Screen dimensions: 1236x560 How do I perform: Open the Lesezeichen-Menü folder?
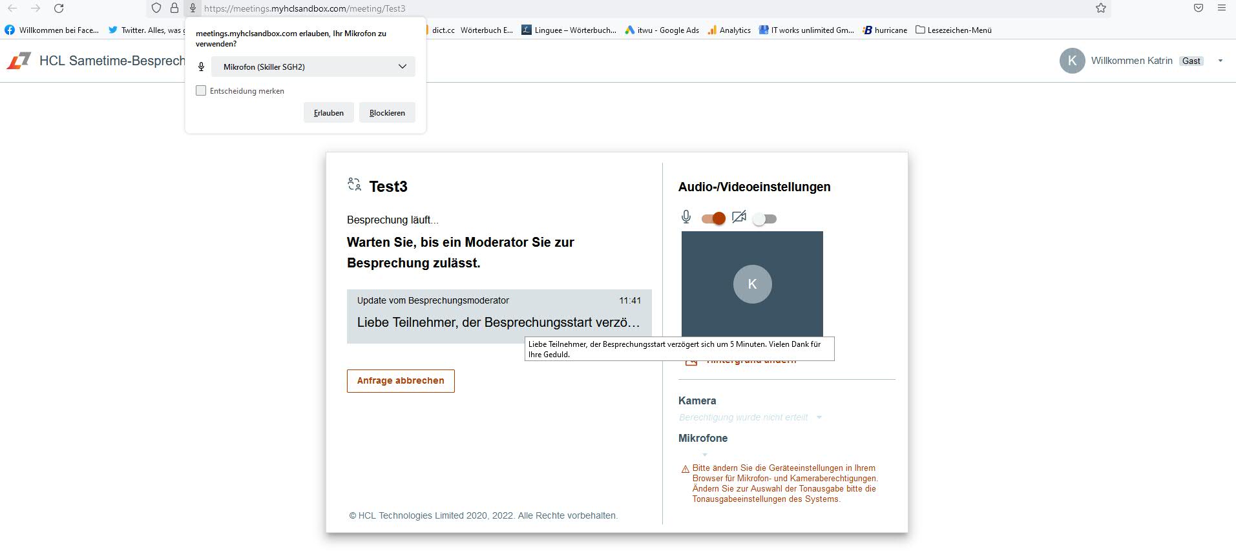pyautogui.click(x=954, y=30)
